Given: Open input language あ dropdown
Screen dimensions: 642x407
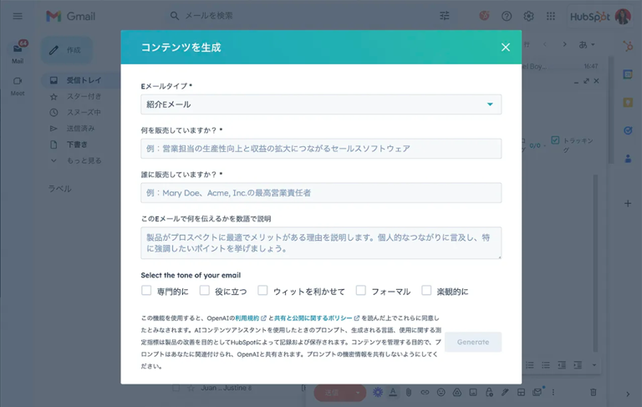Looking at the screenshot, I should (587, 44).
